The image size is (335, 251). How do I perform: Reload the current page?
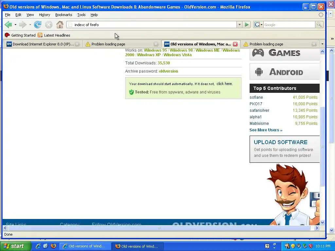pos(38,25)
